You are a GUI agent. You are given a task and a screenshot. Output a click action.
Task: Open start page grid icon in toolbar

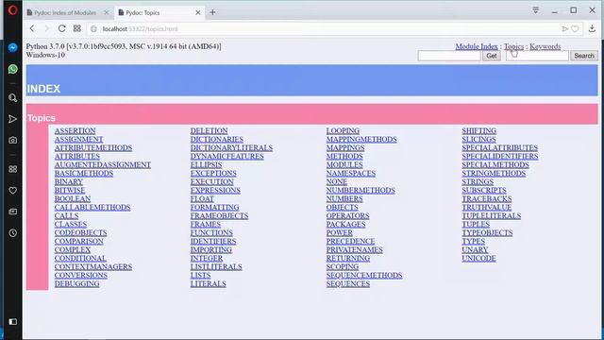(77, 28)
